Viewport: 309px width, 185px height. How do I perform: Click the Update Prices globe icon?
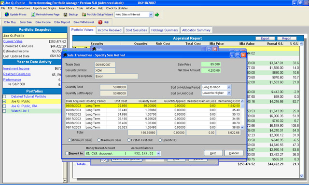point(7,14)
